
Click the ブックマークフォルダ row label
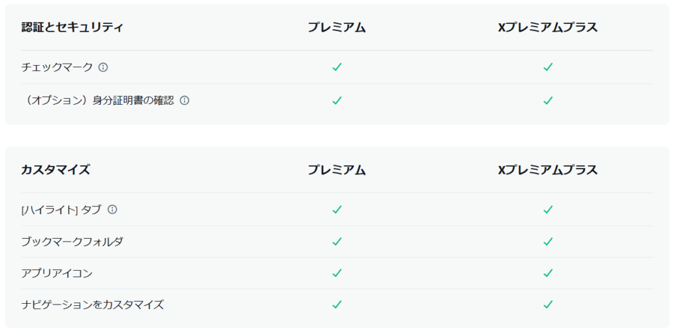(x=72, y=241)
